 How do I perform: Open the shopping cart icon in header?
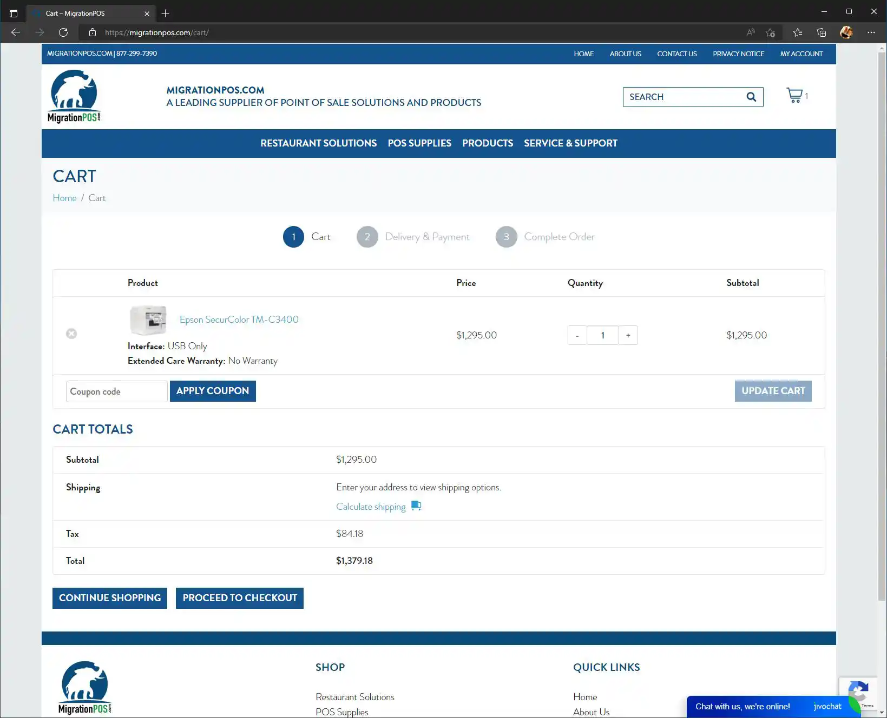pos(794,96)
